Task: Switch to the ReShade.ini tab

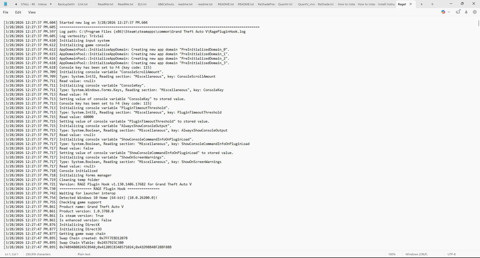Action: pos(326,4)
